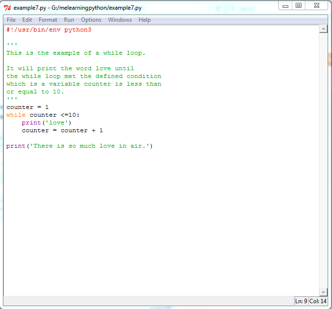Viewport: 332px width, 309px height.
Task: Click the 'while' keyword
Action: (16, 115)
